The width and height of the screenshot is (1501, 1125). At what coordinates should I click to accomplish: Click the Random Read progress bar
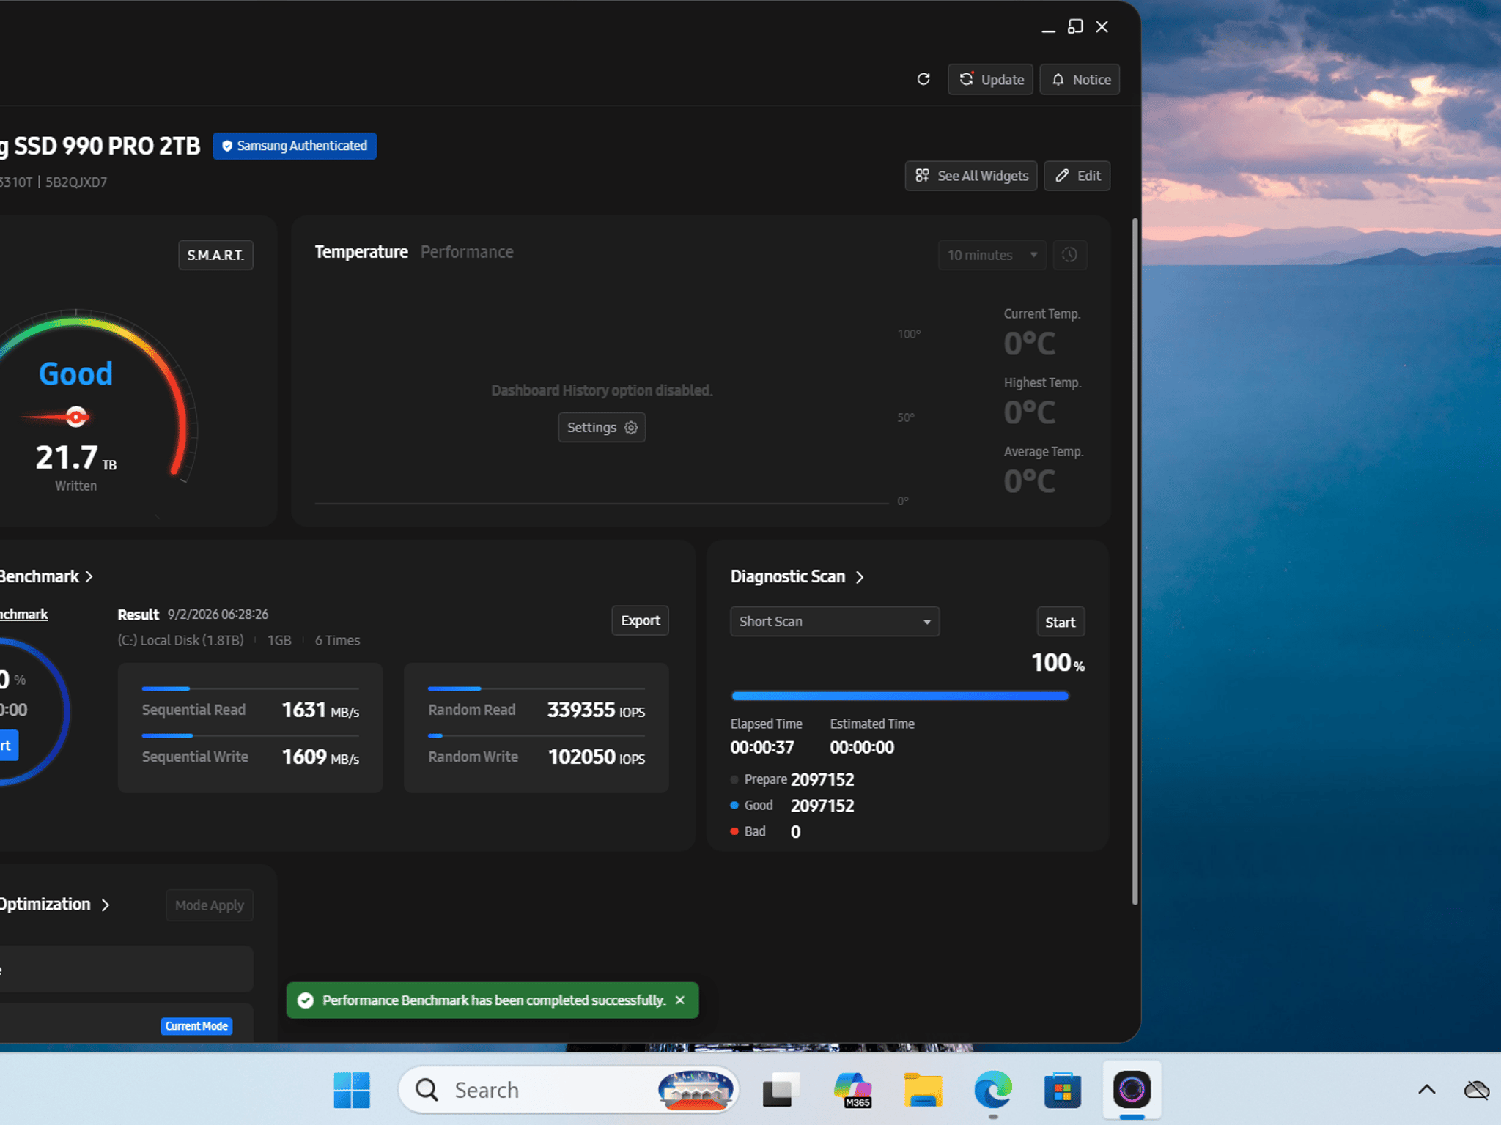pyautogui.click(x=536, y=688)
